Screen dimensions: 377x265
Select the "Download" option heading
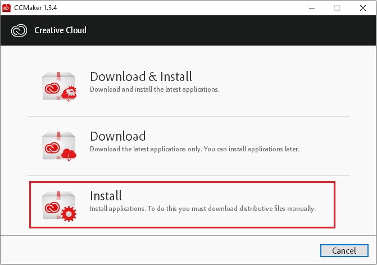[x=117, y=136]
